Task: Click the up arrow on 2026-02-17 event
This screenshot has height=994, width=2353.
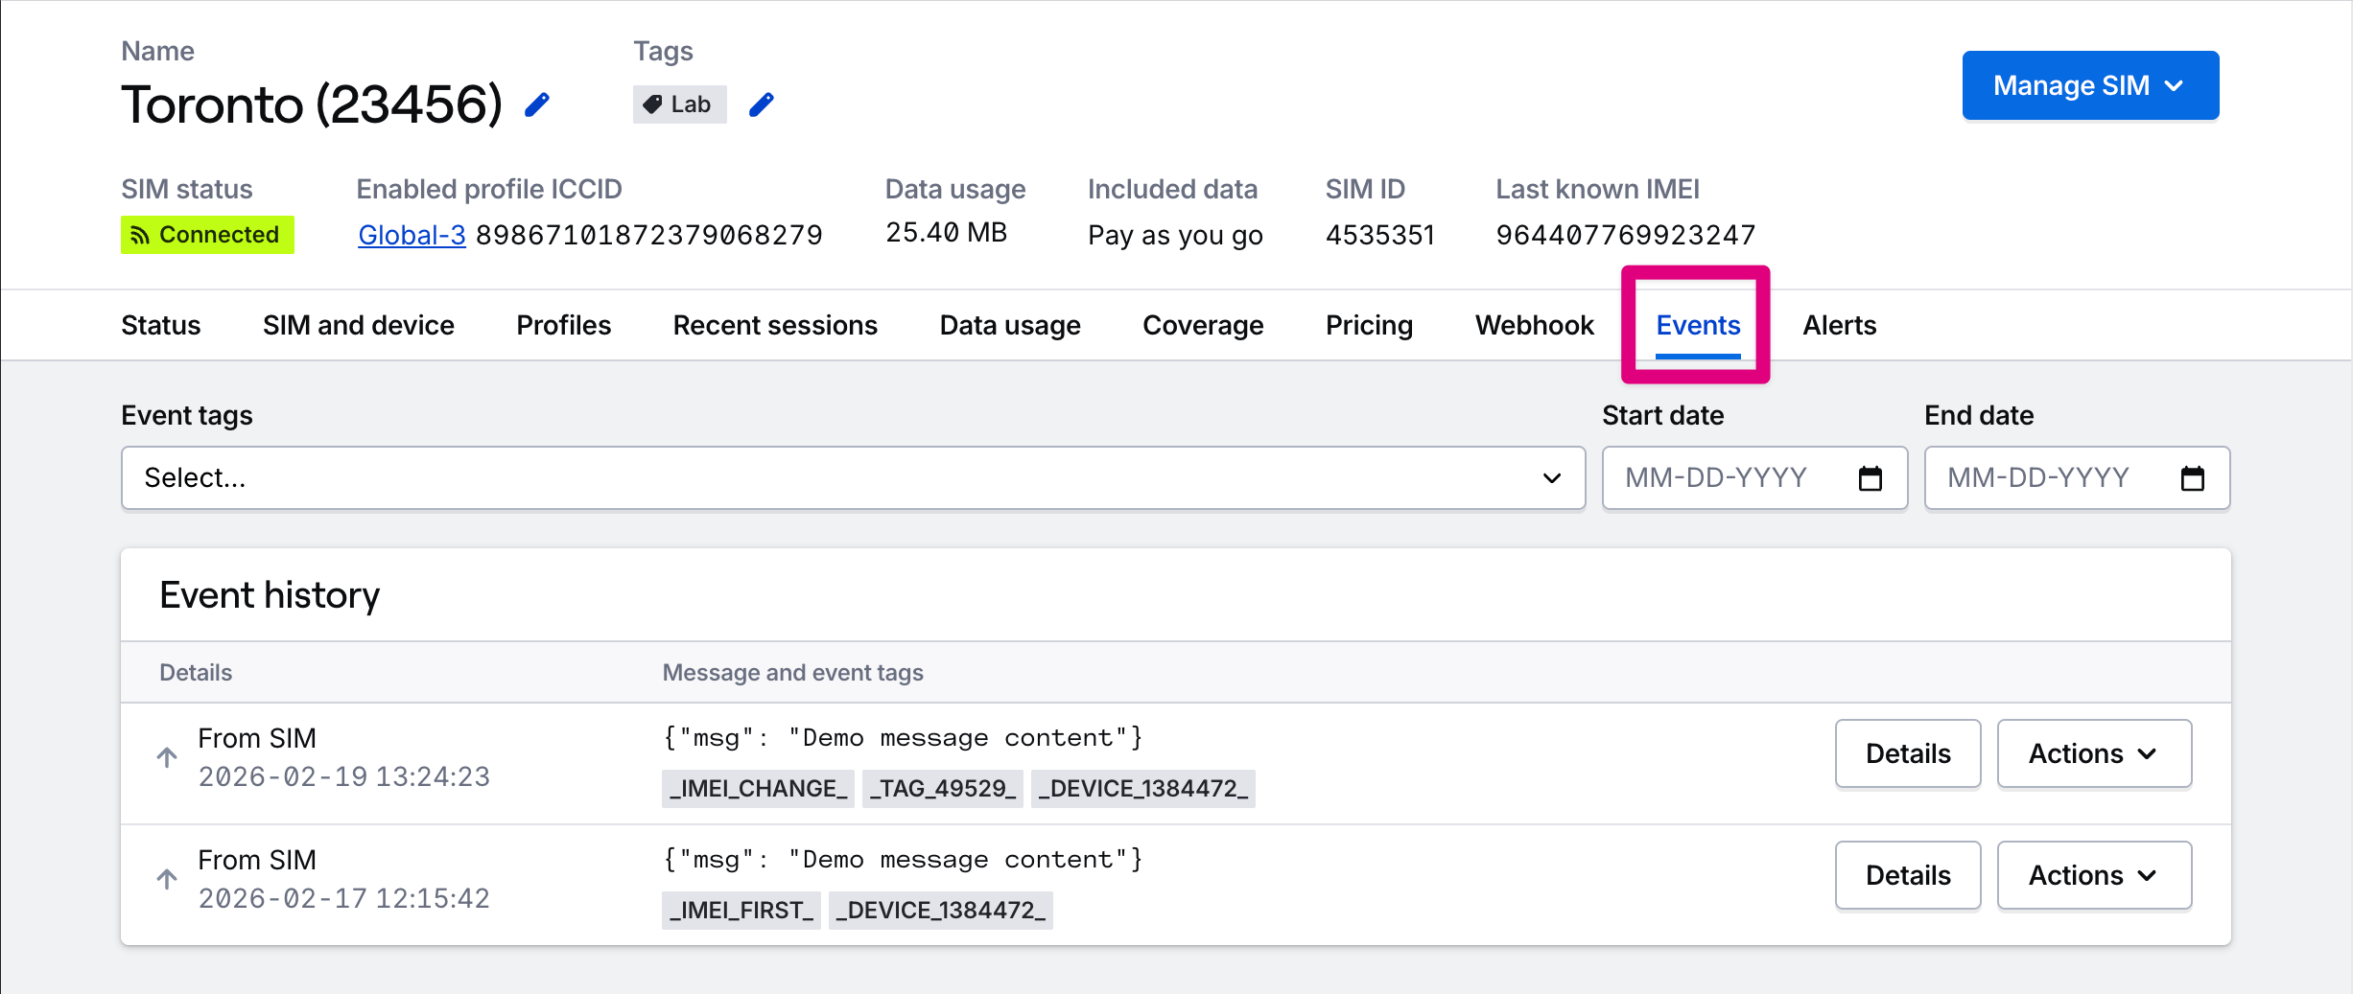Action: pos(167,879)
